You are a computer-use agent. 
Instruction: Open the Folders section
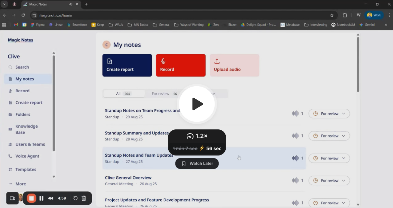pyautogui.click(x=23, y=114)
